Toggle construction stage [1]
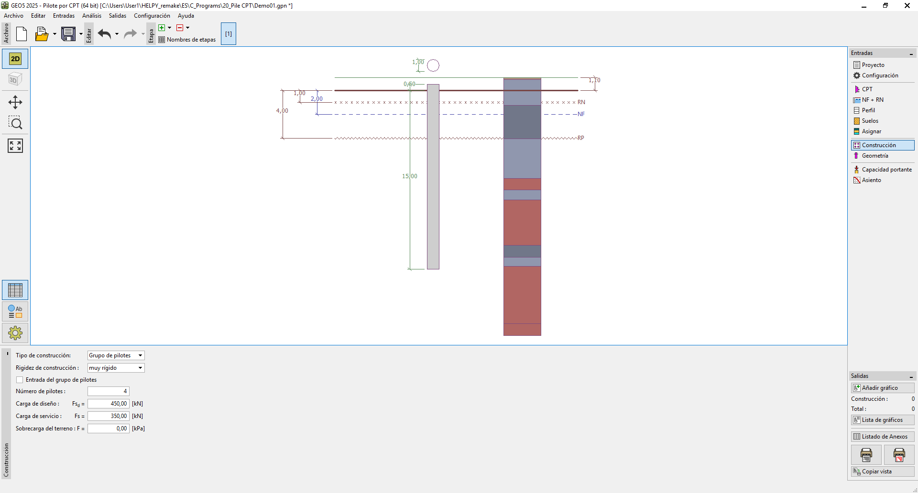 pyautogui.click(x=229, y=34)
